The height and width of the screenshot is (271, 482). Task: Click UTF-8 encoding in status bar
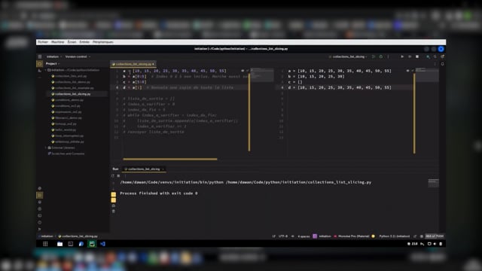(x=283, y=236)
